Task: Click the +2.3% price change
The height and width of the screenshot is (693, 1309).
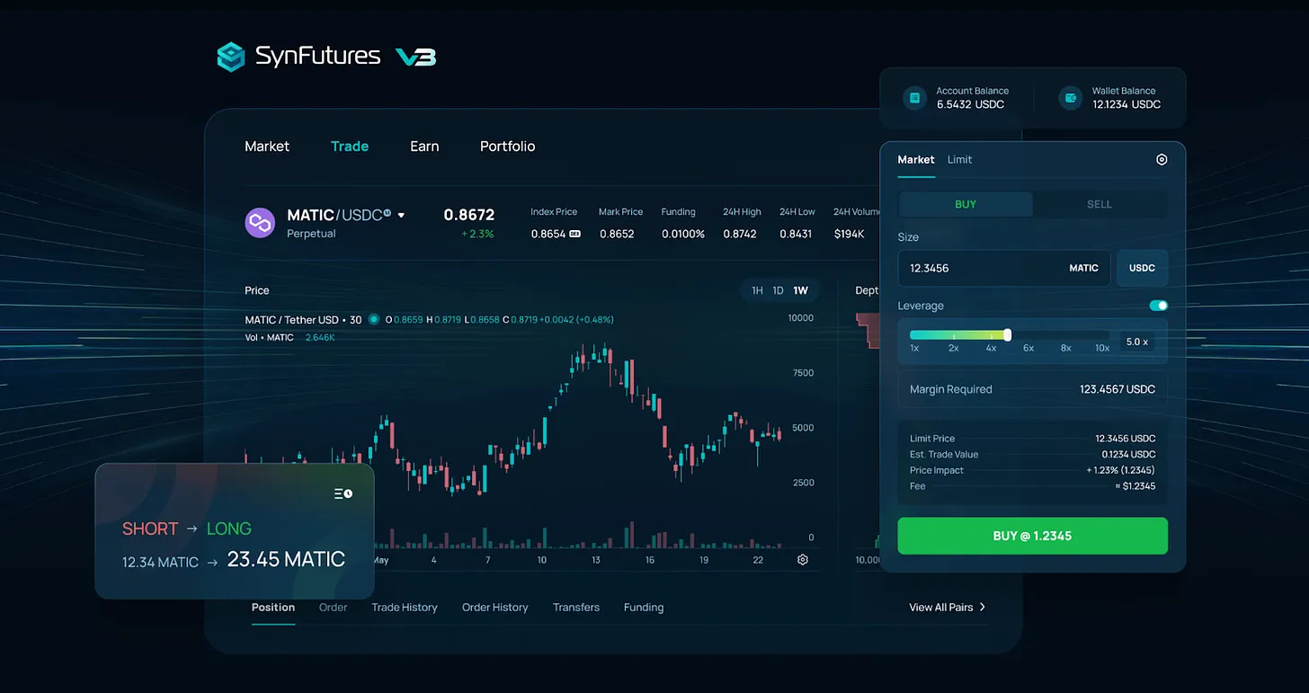Action: tap(477, 234)
